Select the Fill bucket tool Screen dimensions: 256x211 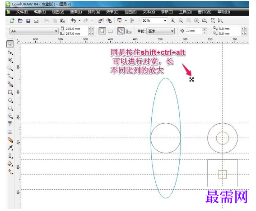[10, 163]
